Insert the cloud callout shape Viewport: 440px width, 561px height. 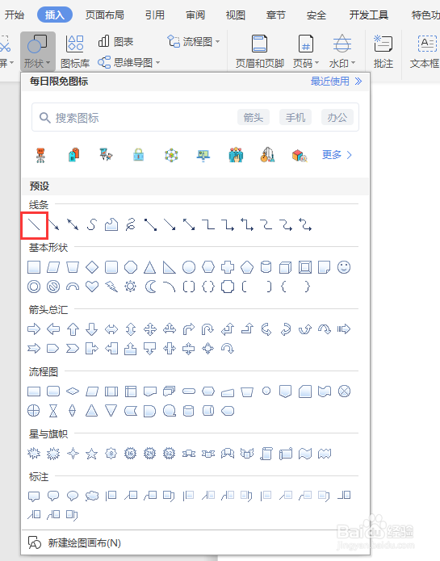pyautogui.click(x=92, y=496)
